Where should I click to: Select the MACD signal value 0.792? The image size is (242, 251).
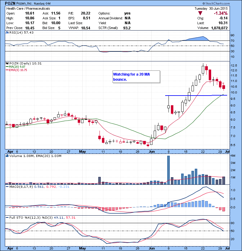point(51,187)
